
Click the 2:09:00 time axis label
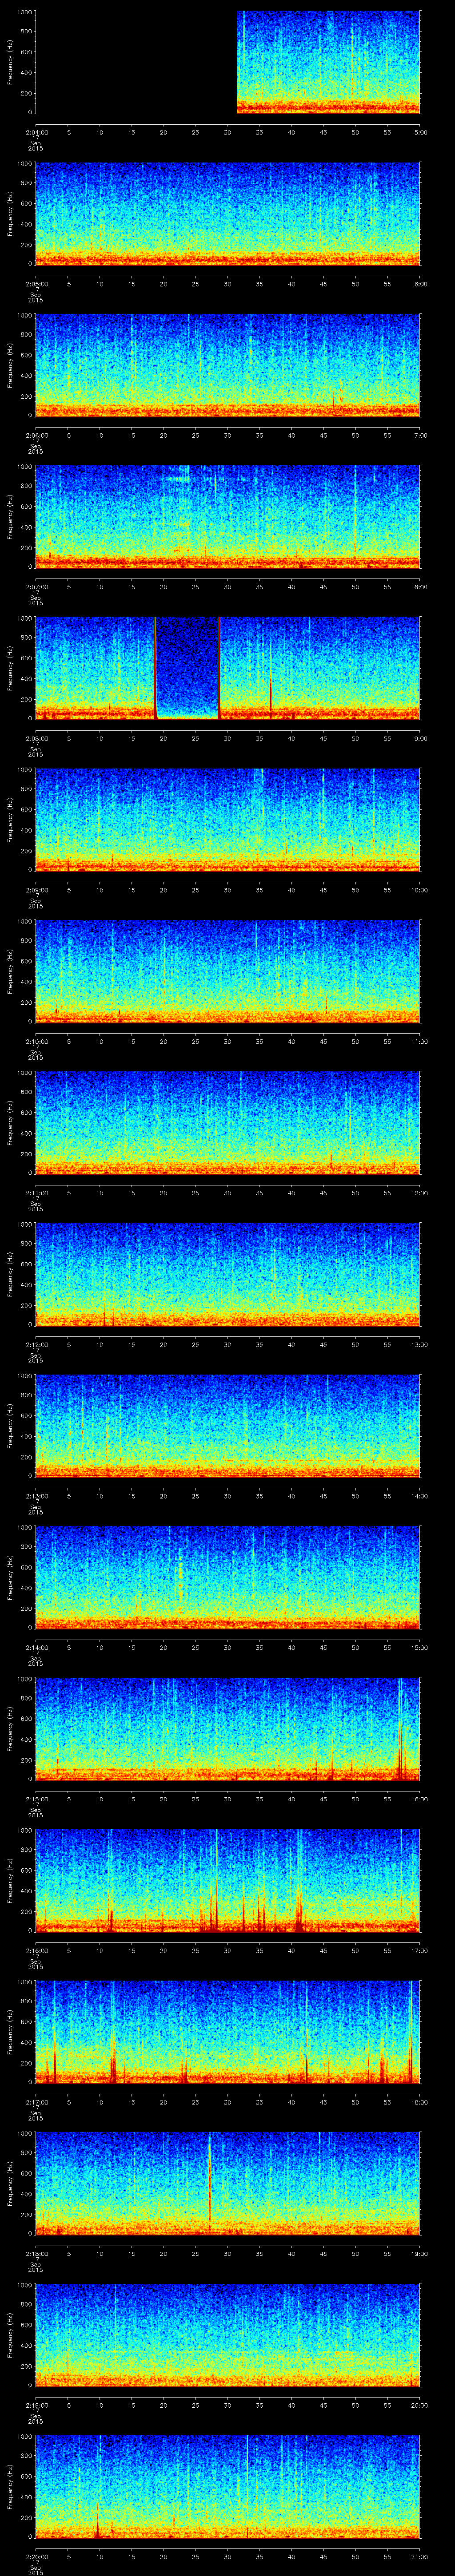coord(36,890)
